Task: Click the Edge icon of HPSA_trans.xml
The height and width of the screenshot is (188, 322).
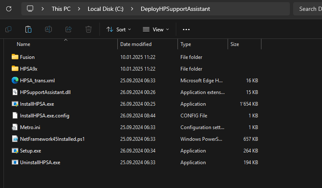Action: coord(15,80)
